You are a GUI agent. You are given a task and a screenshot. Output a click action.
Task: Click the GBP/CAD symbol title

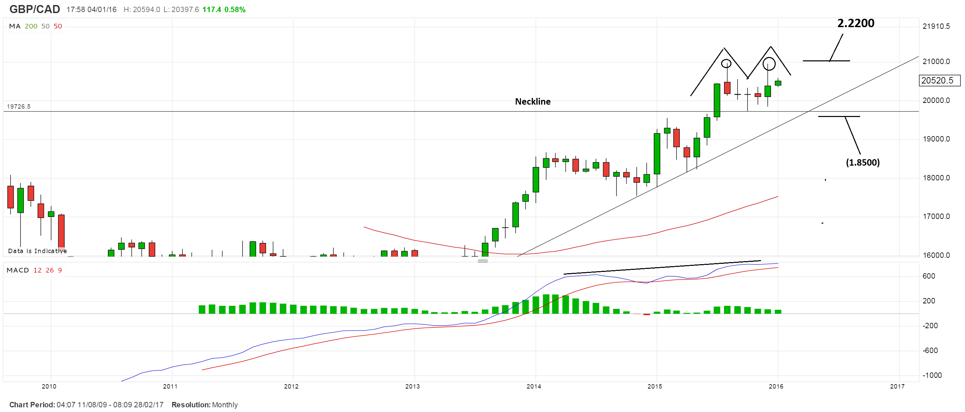tap(35, 9)
